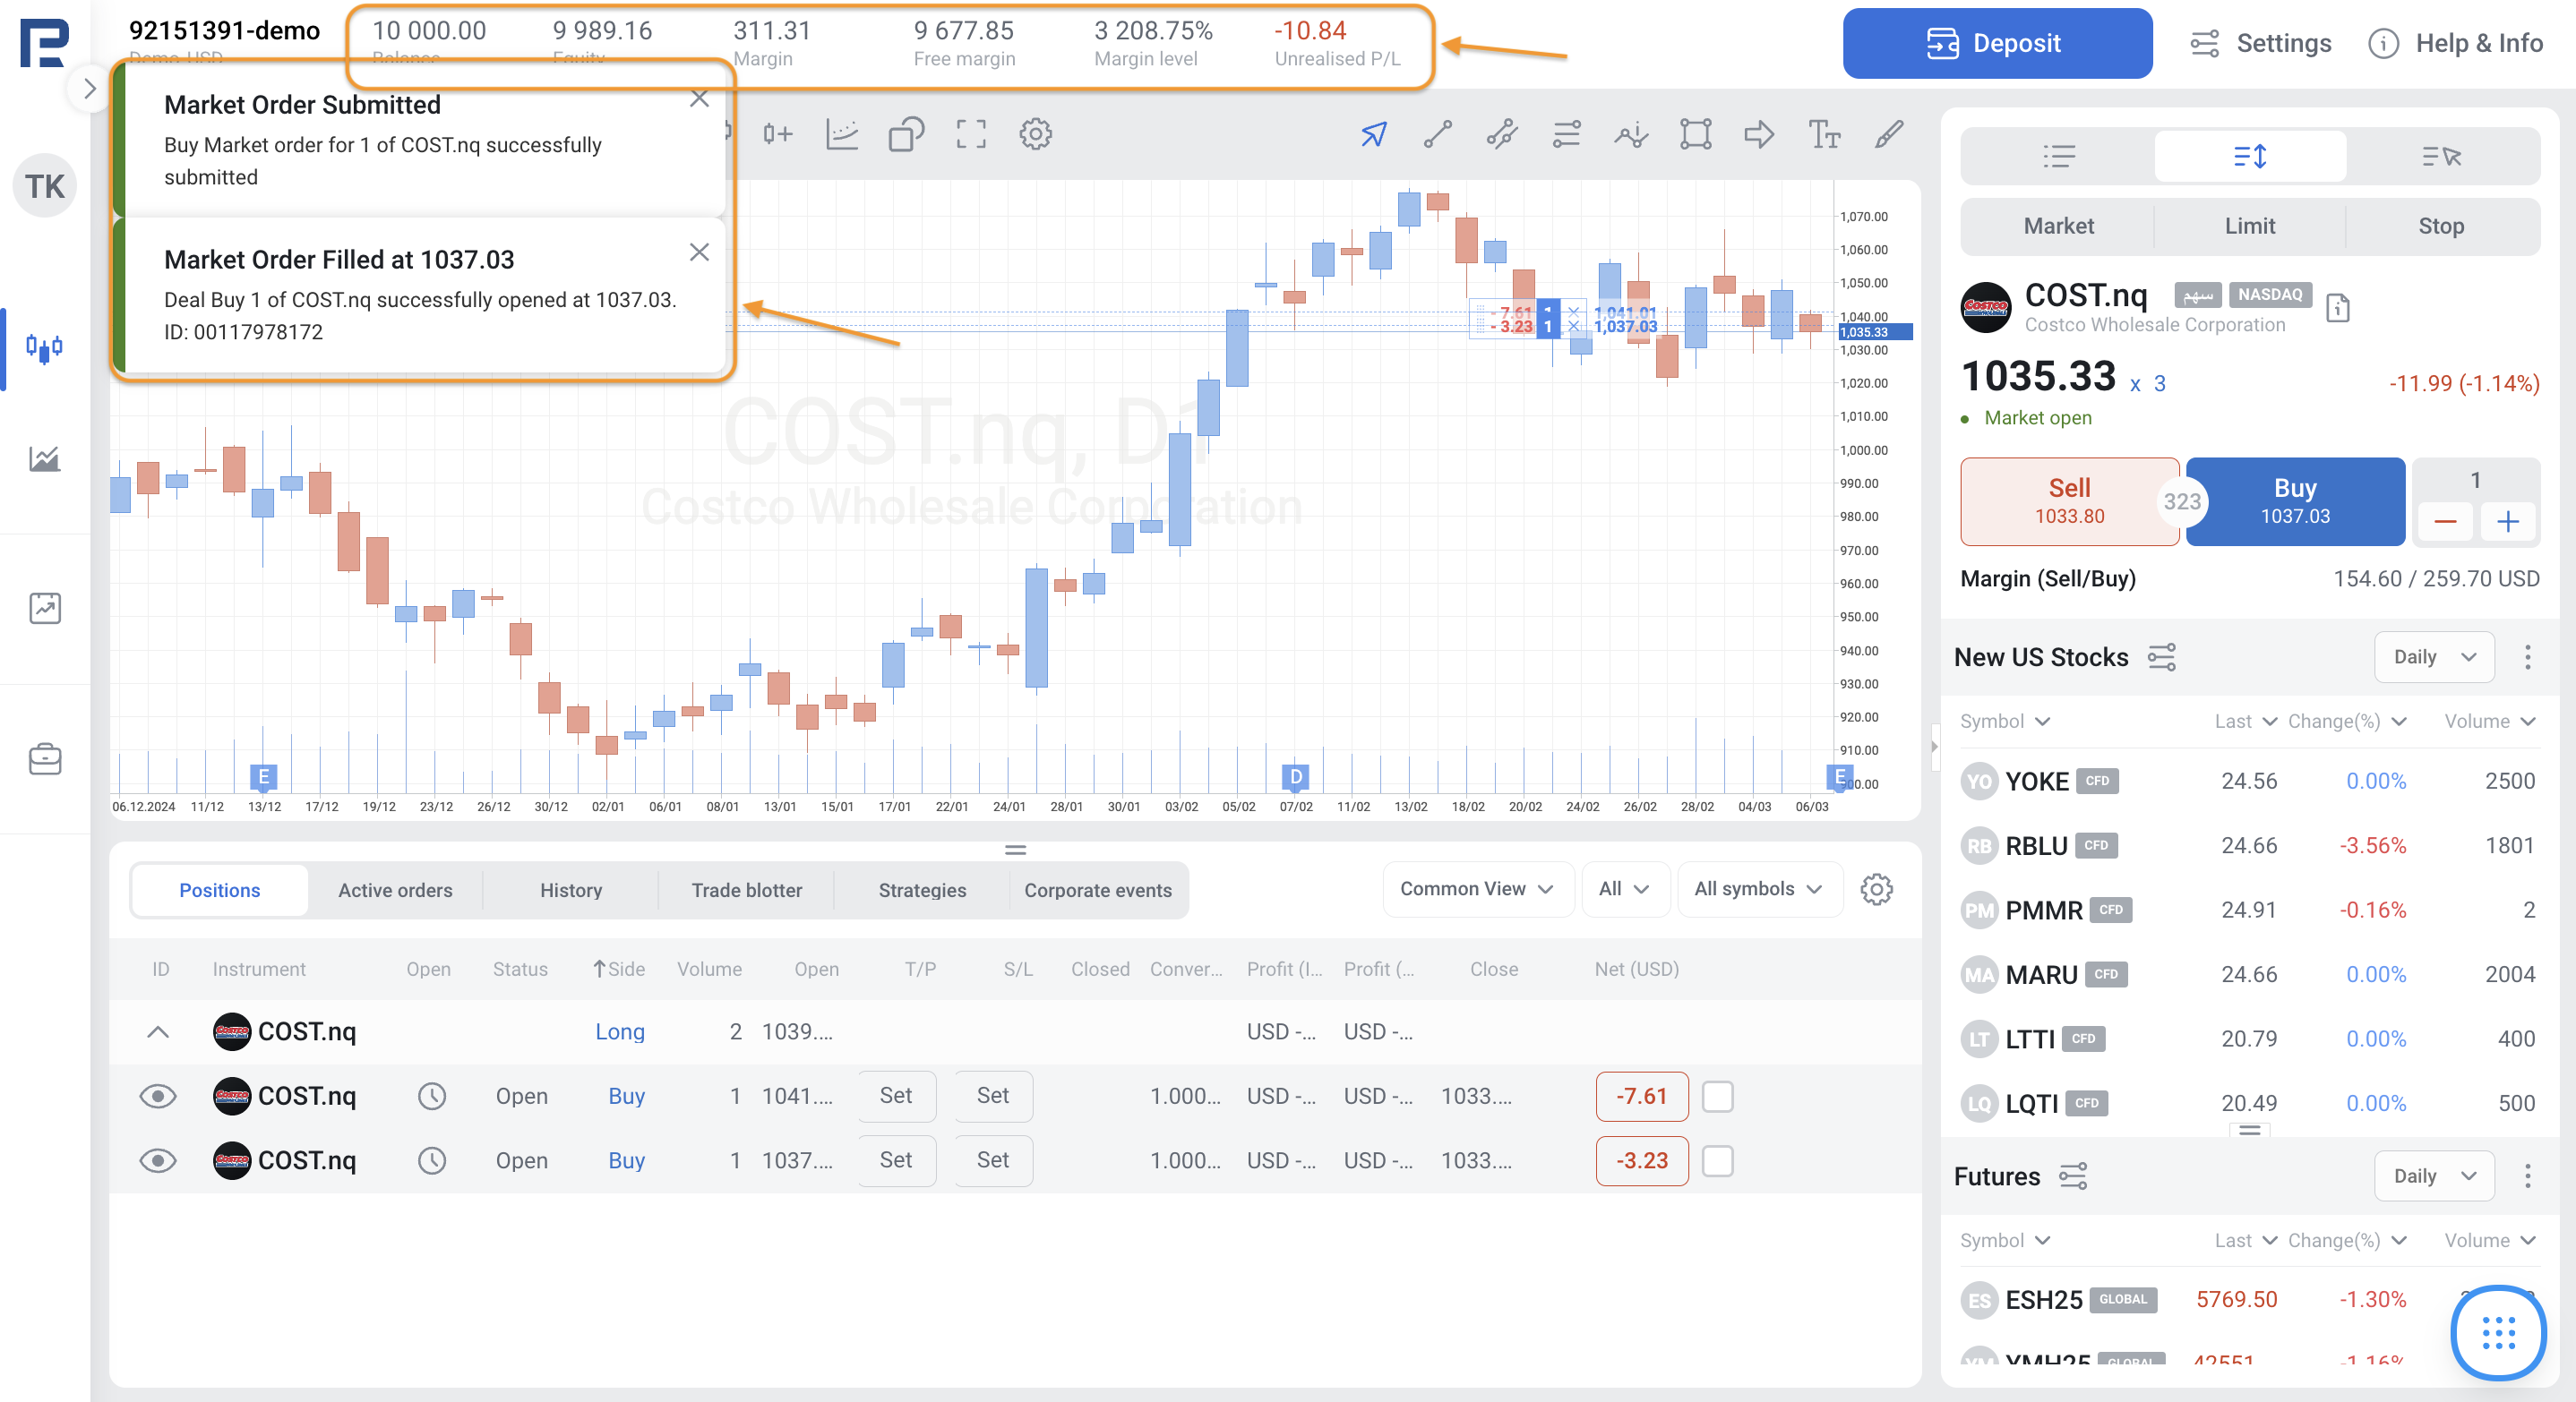Collapse the COST.nq grouped position row
This screenshot has height=1402, width=2576.
157,1031
